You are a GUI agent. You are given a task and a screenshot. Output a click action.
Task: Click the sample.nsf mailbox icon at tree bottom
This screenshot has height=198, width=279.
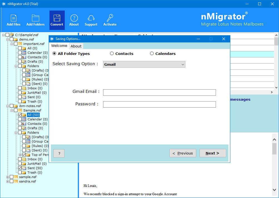(x=16, y=177)
